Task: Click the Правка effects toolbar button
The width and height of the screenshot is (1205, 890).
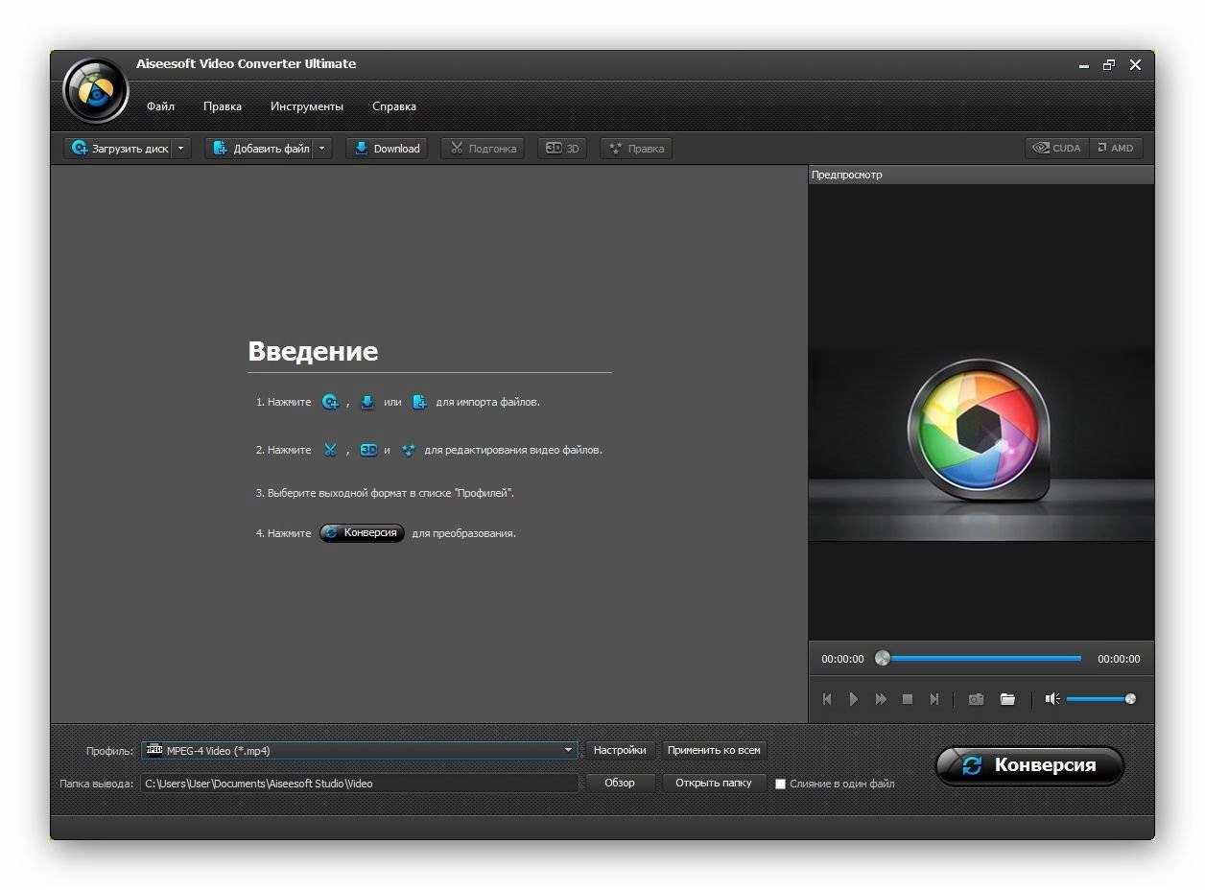Action: coord(636,149)
